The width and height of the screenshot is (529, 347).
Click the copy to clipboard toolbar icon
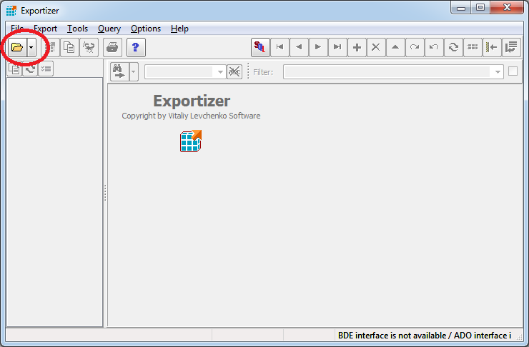click(x=69, y=48)
